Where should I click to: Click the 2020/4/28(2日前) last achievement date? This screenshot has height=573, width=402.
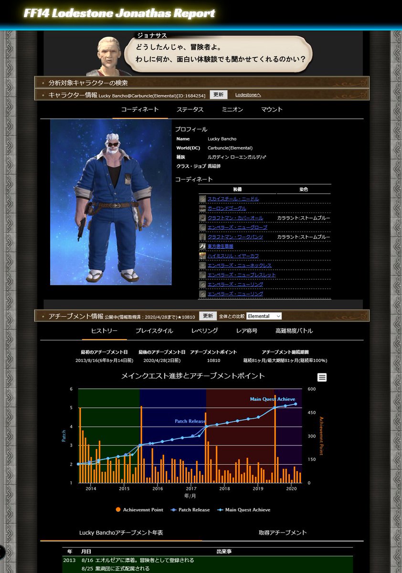coord(162,361)
